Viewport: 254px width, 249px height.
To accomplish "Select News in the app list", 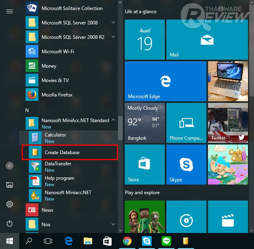I will tap(47, 210).
